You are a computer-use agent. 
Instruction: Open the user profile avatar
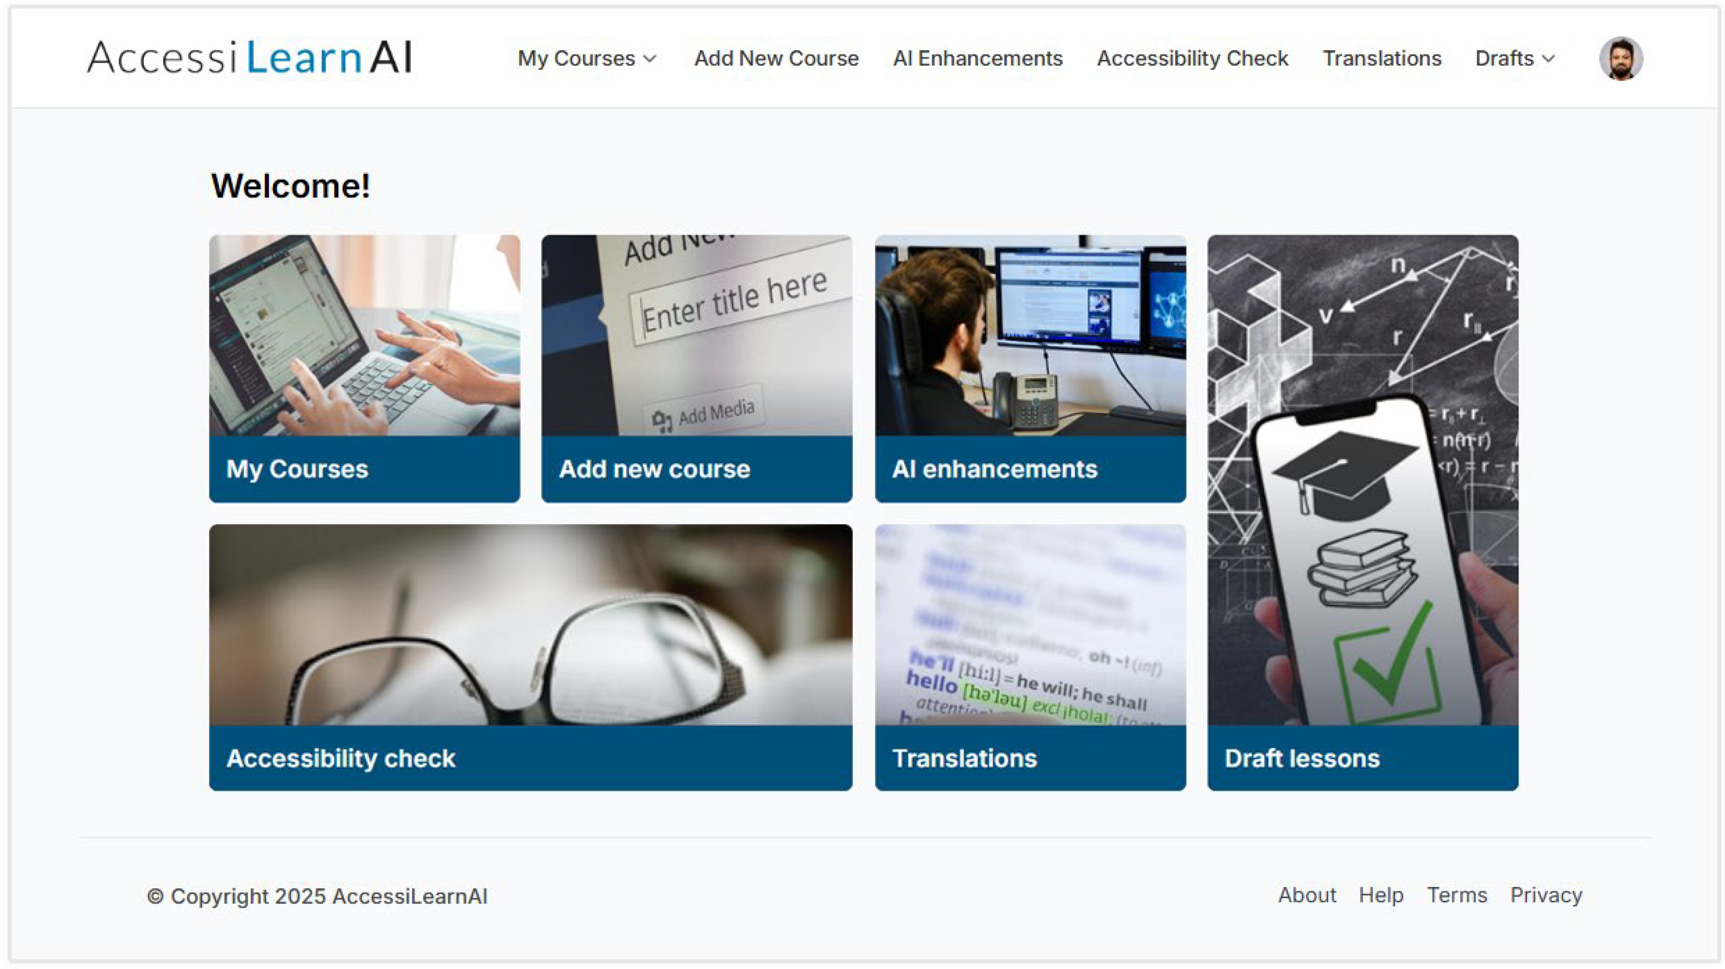pos(1621,58)
